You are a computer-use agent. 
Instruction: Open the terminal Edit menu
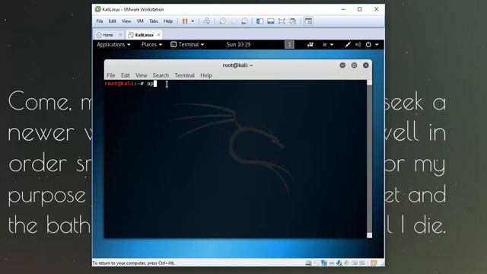pos(125,75)
